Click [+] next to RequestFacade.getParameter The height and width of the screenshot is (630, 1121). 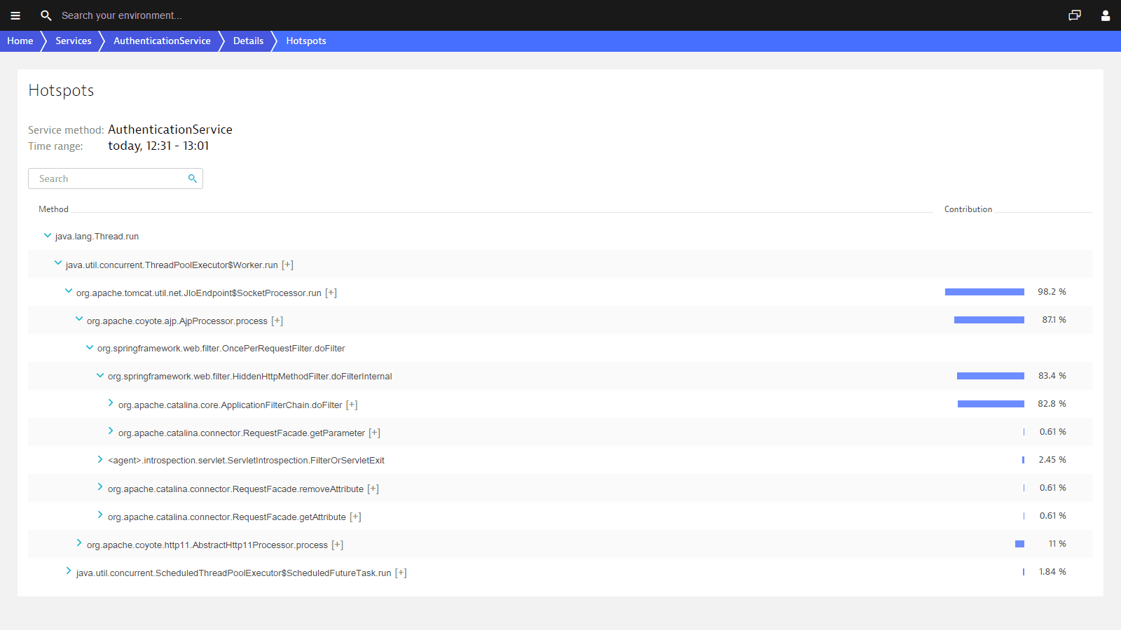375,433
